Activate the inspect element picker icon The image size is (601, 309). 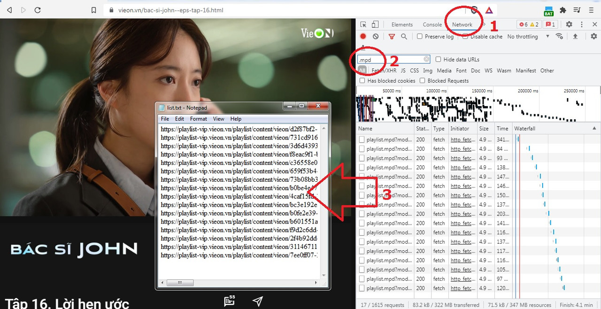click(363, 24)
